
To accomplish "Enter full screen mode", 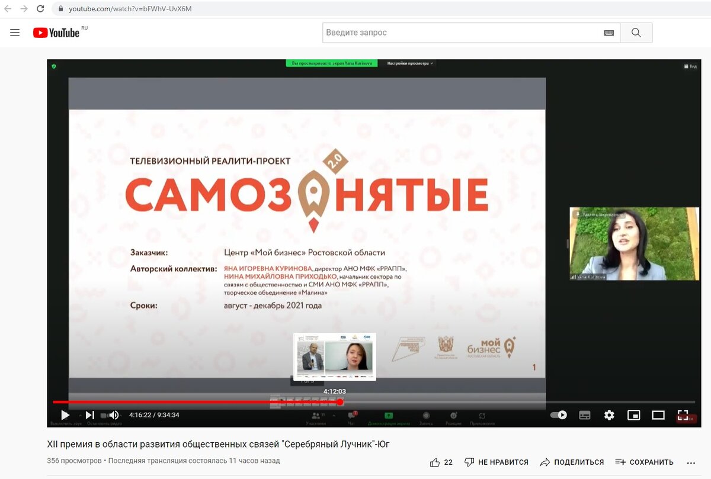I will 683,415.
